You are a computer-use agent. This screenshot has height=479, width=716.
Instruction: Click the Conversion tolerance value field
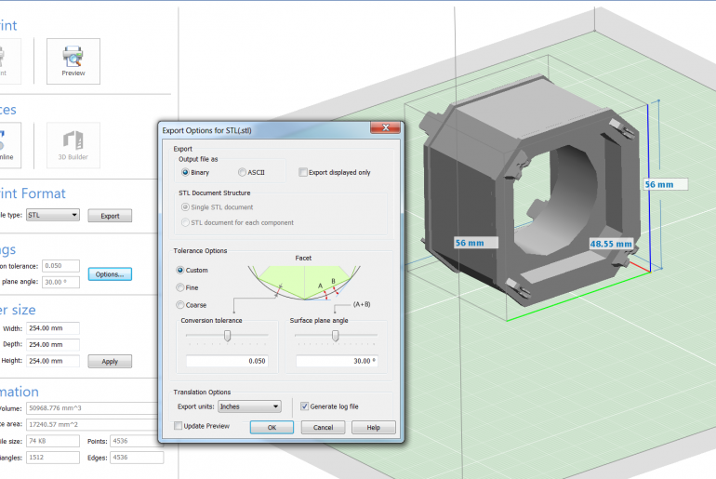click(x=227, y=361)
